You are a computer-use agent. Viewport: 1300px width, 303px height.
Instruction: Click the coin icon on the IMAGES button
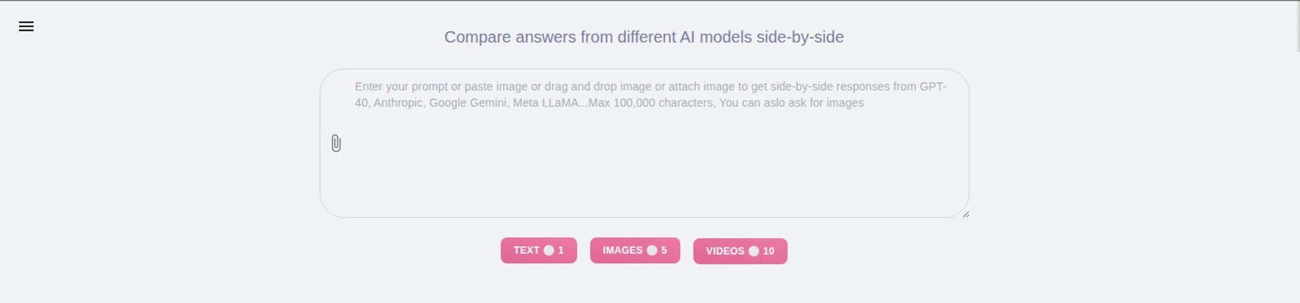652,250
